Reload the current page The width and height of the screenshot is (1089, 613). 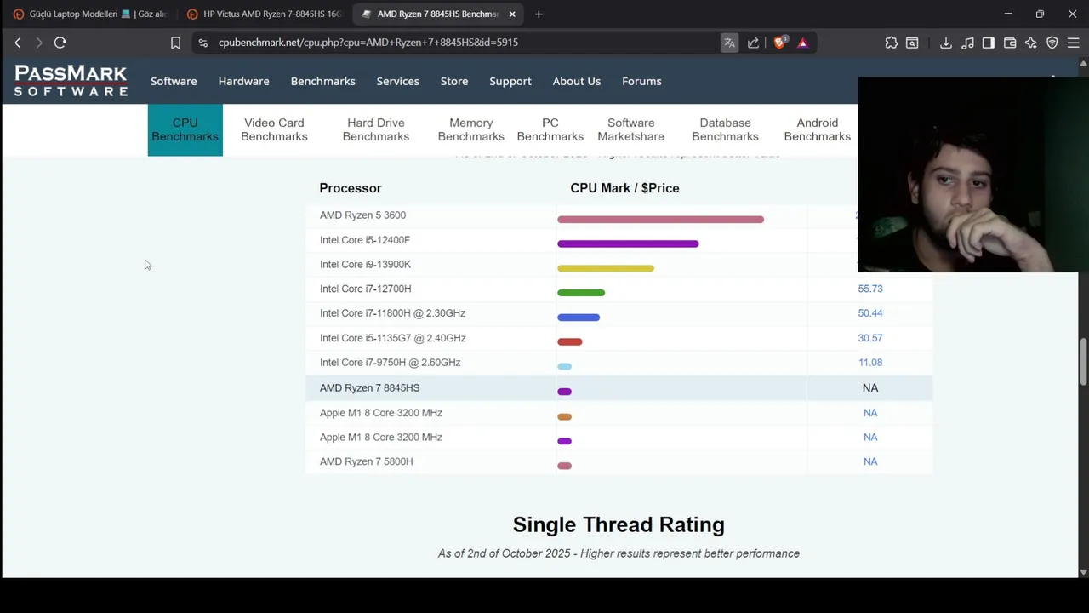point(60,43)
